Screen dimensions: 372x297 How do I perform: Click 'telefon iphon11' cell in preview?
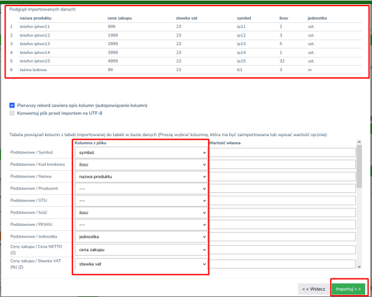35,27
